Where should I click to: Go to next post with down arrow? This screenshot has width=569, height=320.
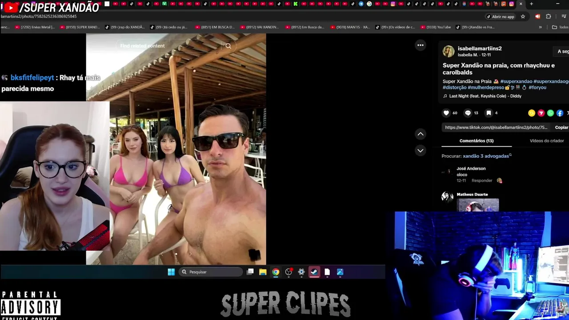[x=420, y=151]
